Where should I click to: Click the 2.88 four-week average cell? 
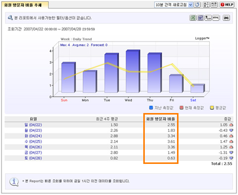click(x=114, y=136)
